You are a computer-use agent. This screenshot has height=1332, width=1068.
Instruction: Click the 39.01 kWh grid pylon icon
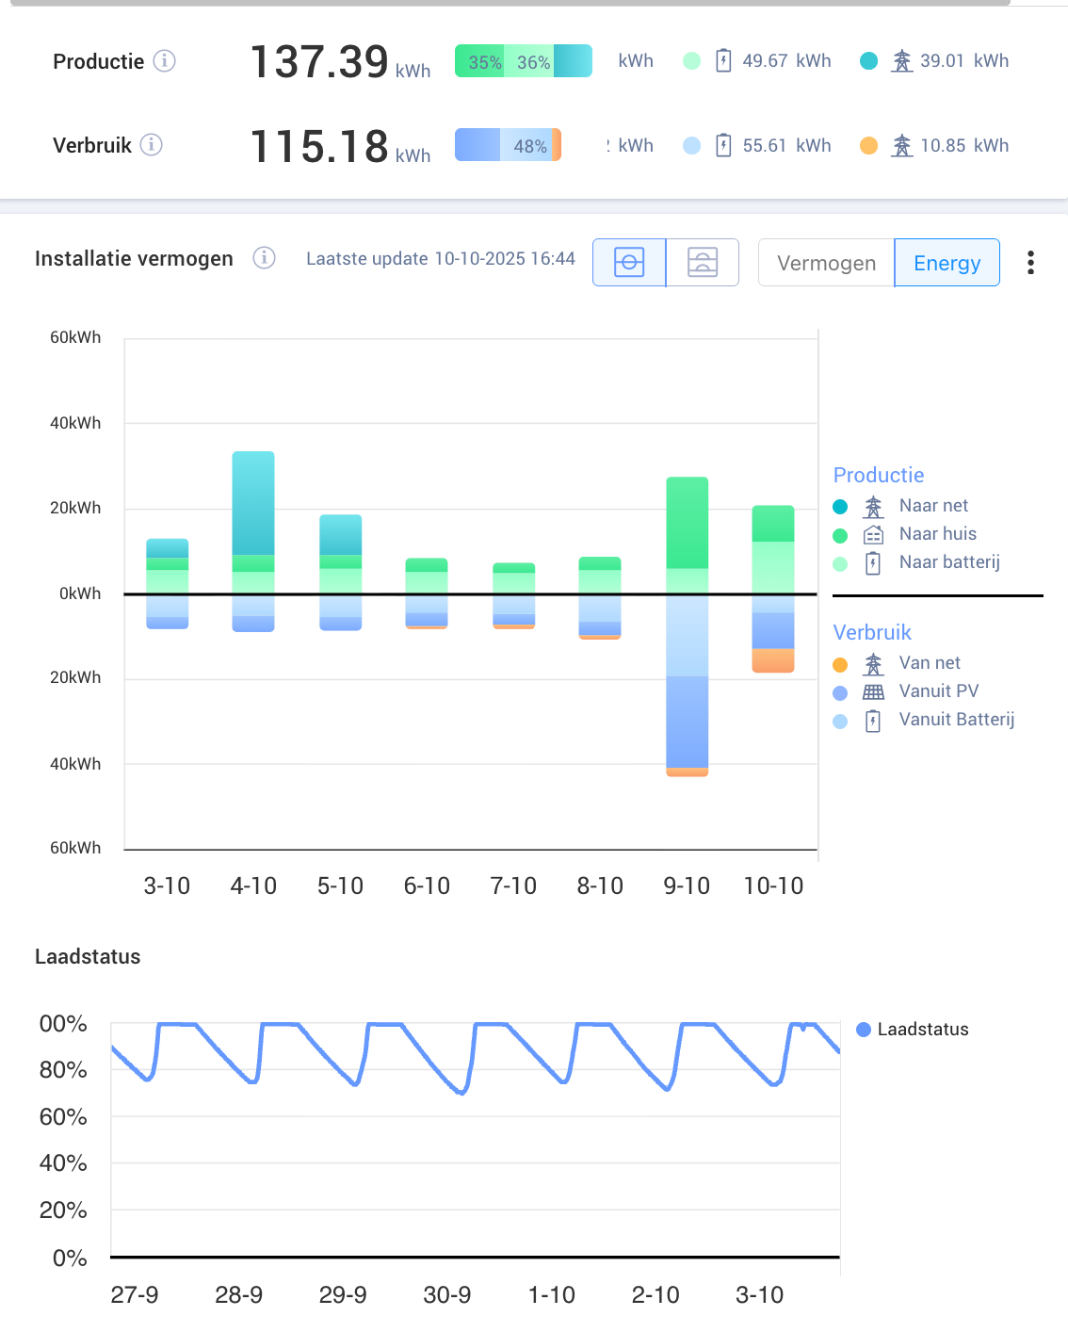902,61
